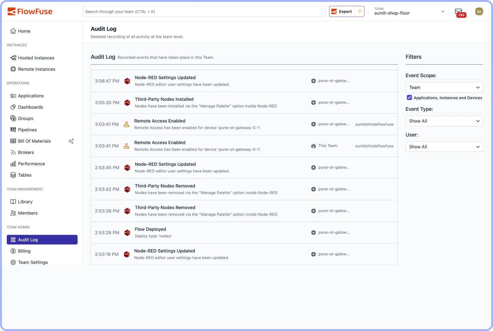The width and height of the screenshot is (493, 331).
Task: Click the sparkle icon beside Bill Of Materials
Action: coord(71,141)
